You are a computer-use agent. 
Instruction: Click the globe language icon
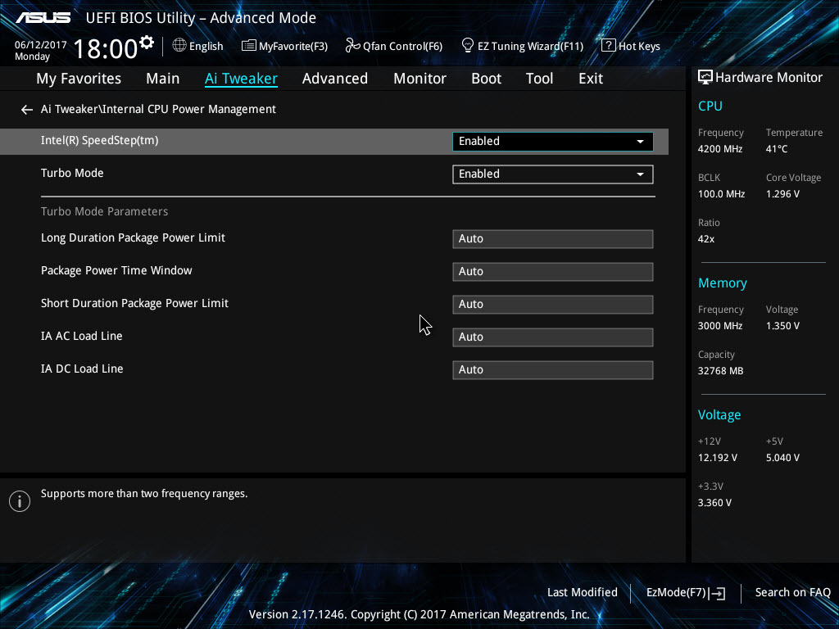coord(179,46)
